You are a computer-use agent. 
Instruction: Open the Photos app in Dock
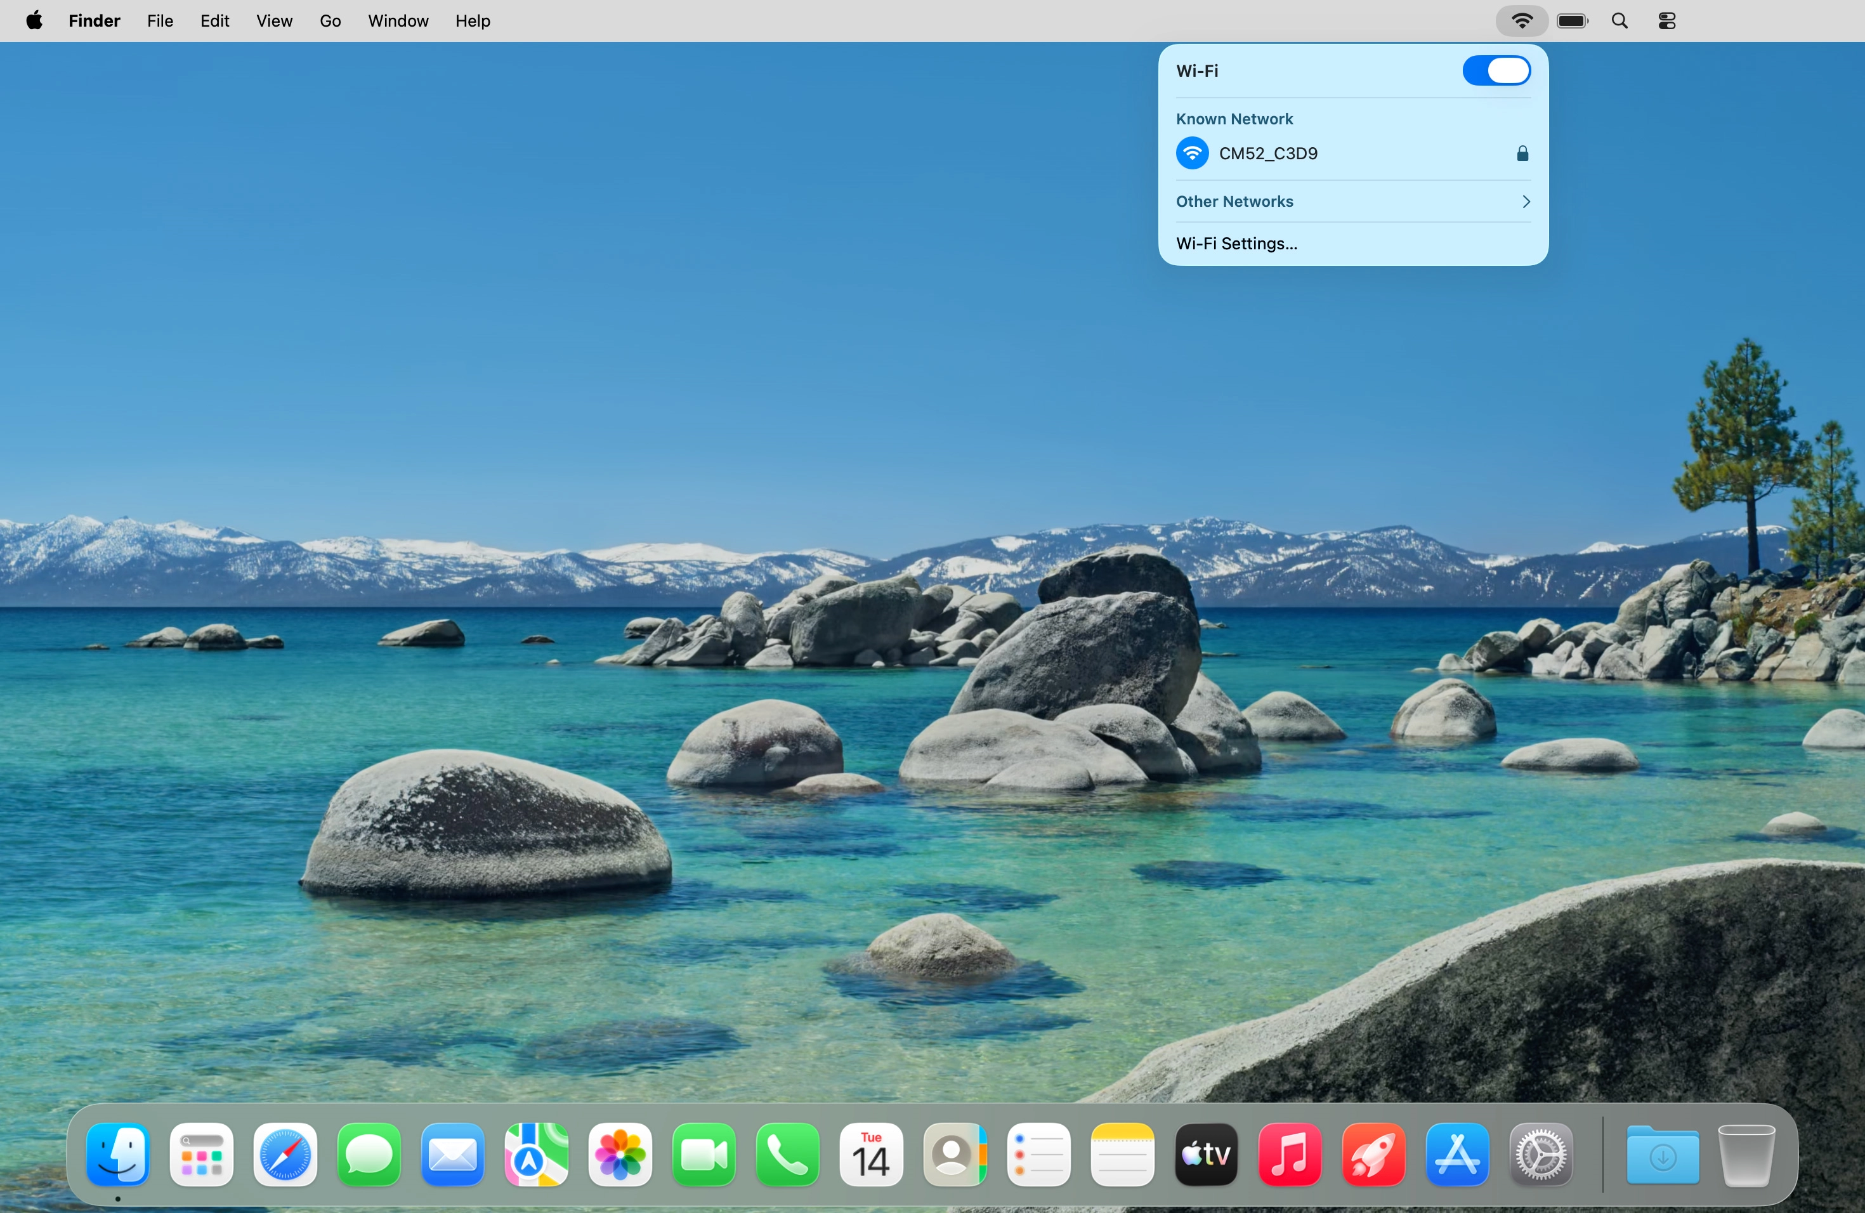620,1154
